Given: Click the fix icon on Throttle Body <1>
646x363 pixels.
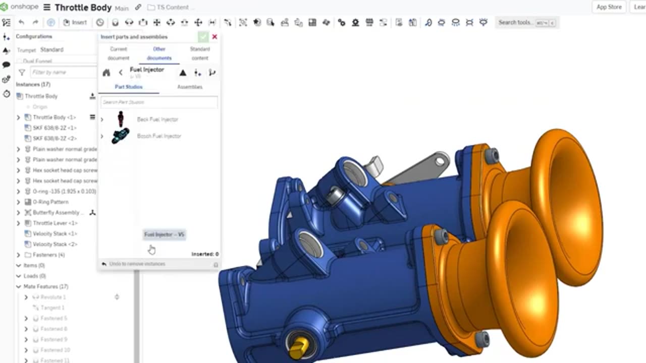Looking at the screenshot, I should [92, 117].
